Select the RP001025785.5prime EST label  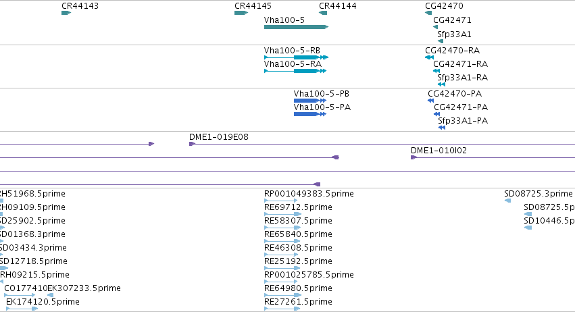[x=309, y=276]
